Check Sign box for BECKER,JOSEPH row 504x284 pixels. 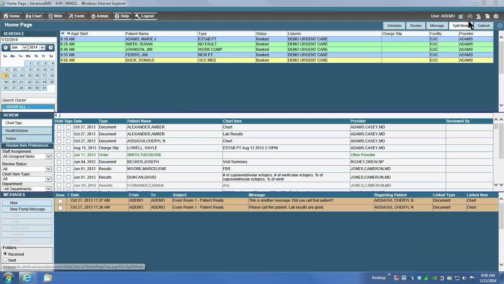[69, 162]
